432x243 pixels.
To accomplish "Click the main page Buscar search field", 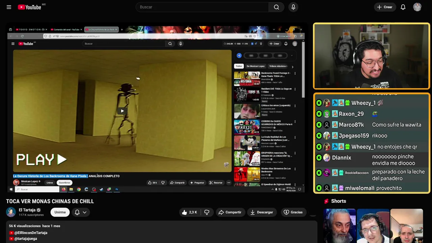I will pos(202,7).
